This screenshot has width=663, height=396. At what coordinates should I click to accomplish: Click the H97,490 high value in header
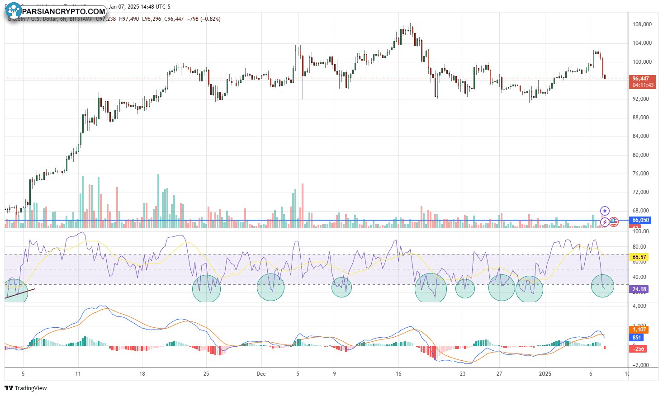click(x=129, y=19)
